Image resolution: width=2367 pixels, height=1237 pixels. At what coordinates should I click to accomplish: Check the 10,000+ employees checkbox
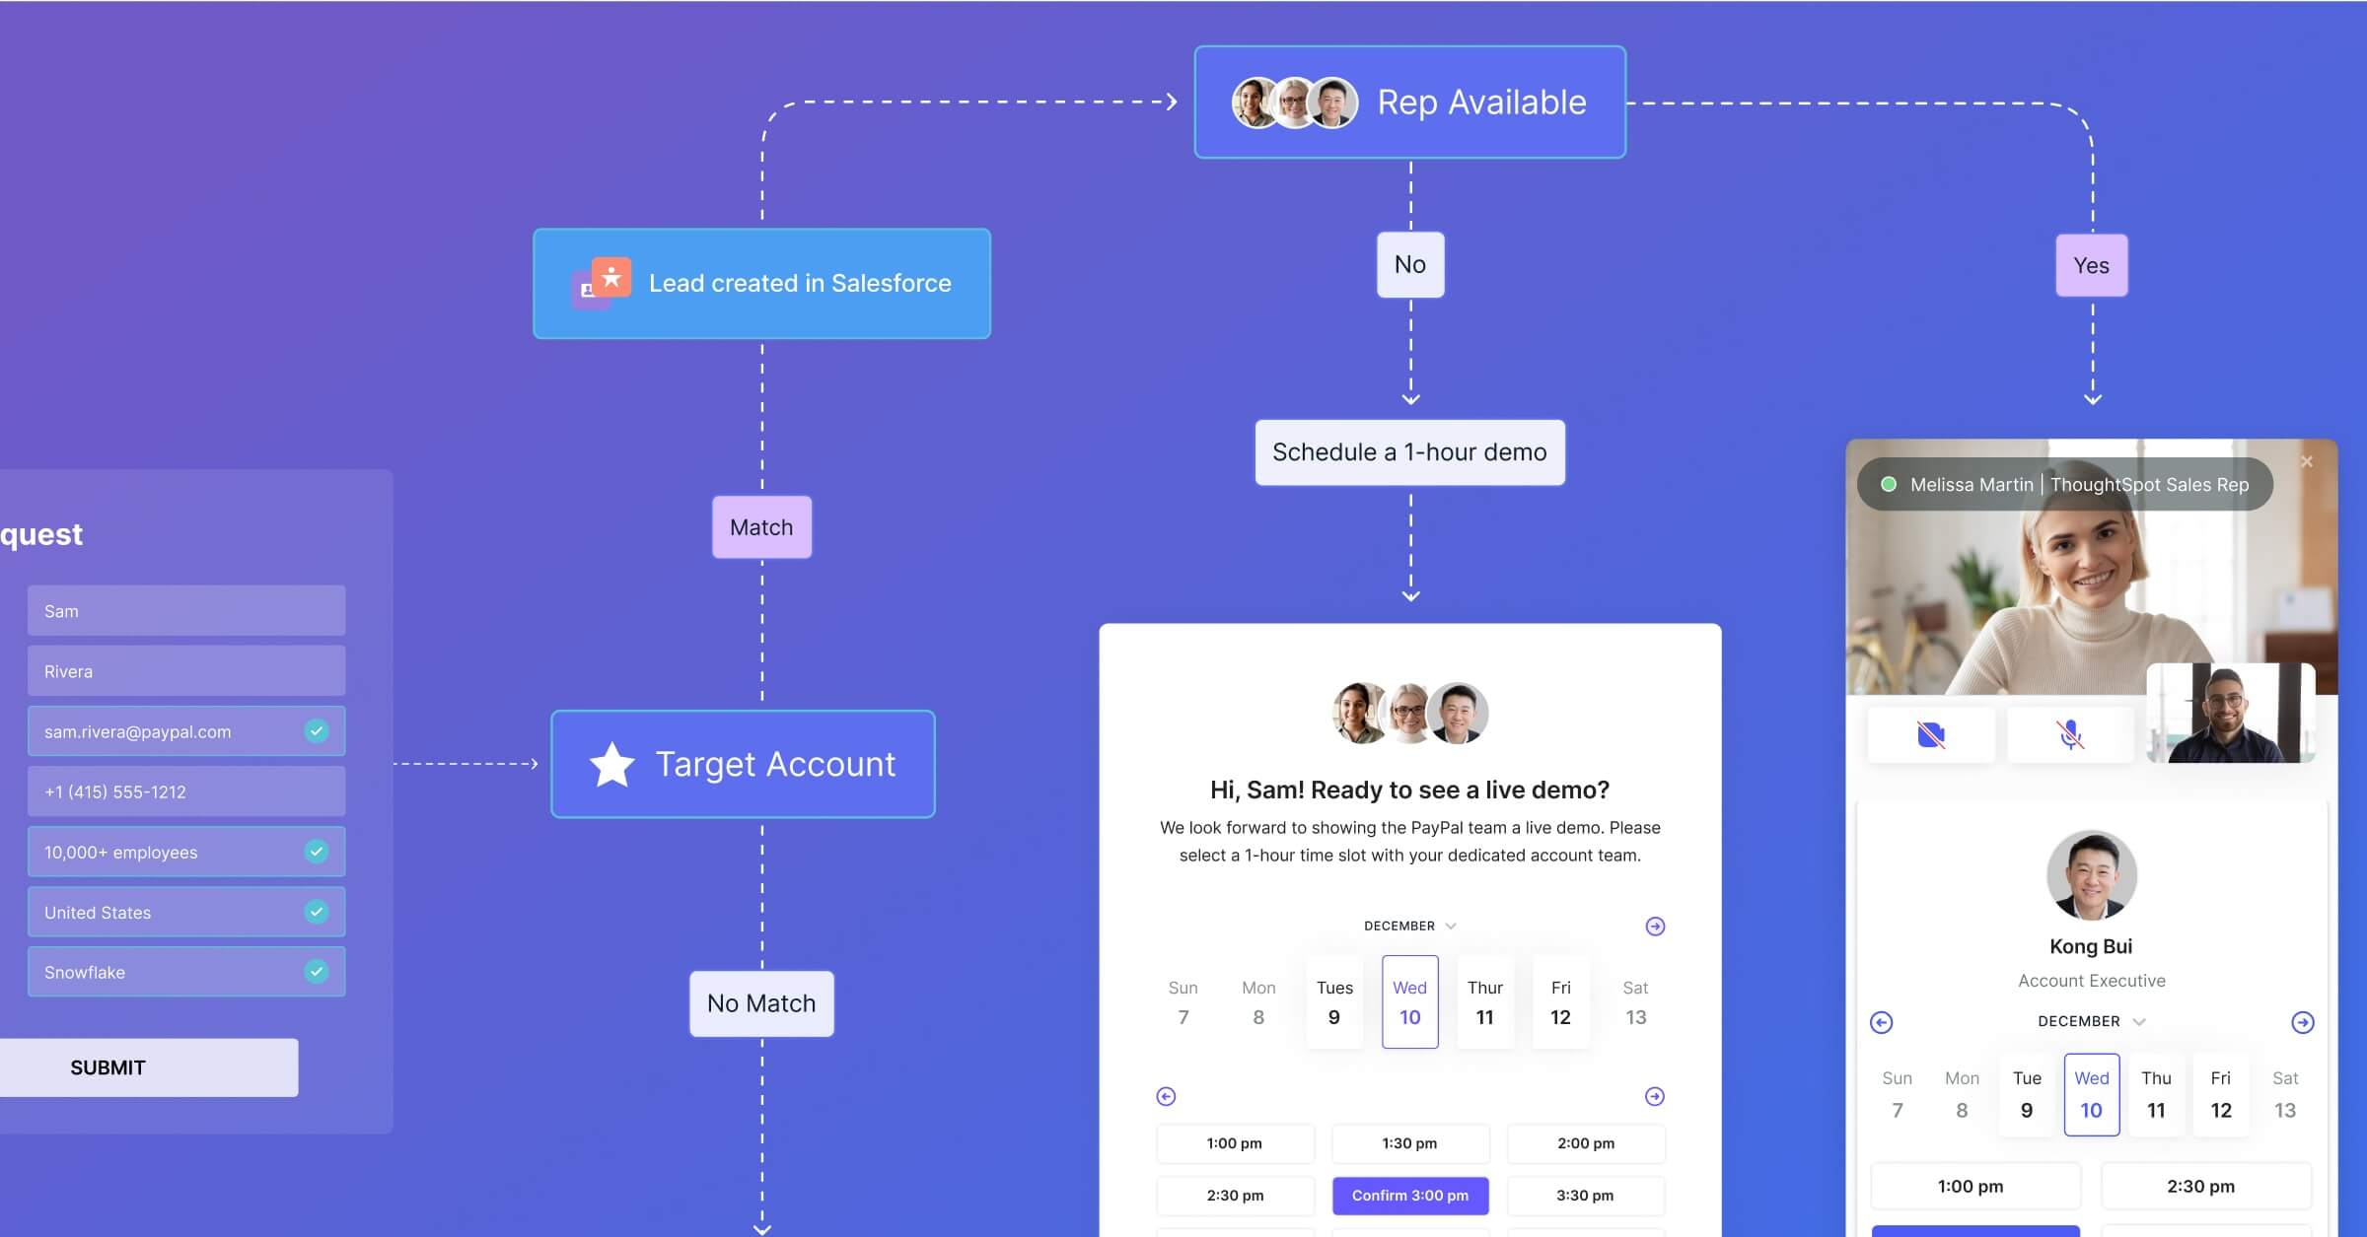click(315, 851)
